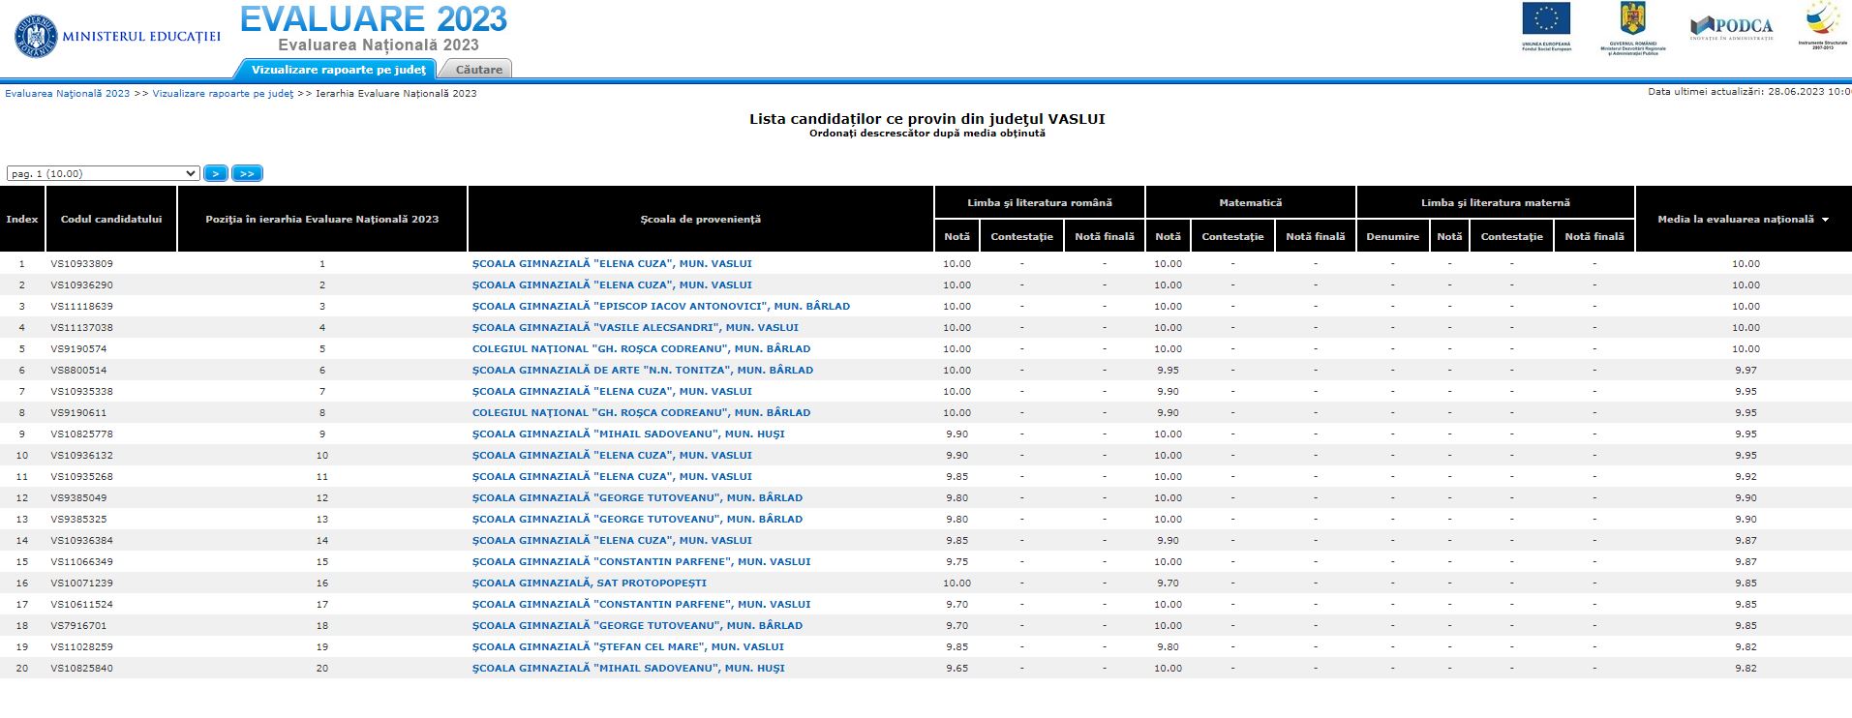Click the Guvernul României coat of arms logo

(1633, 28)
